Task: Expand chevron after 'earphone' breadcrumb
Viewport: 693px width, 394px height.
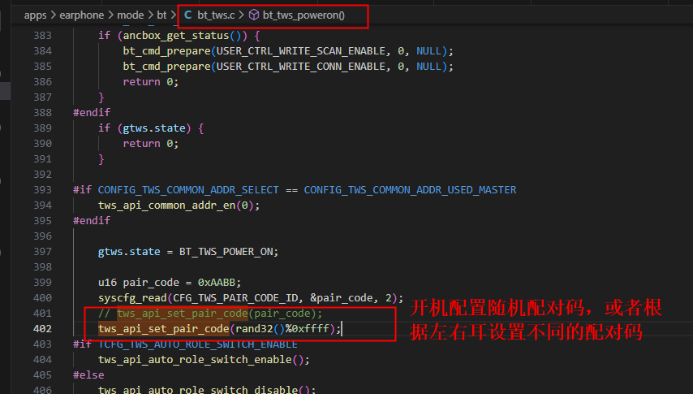Action: [110, 15]
